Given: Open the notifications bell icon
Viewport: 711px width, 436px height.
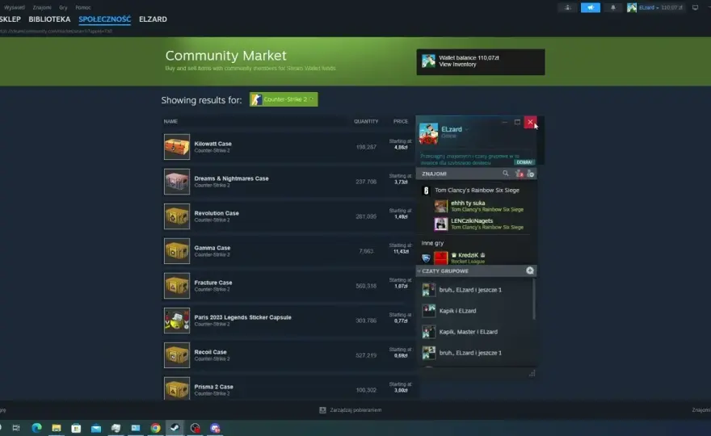Looking at the screenshot, I should pos(613,8).
